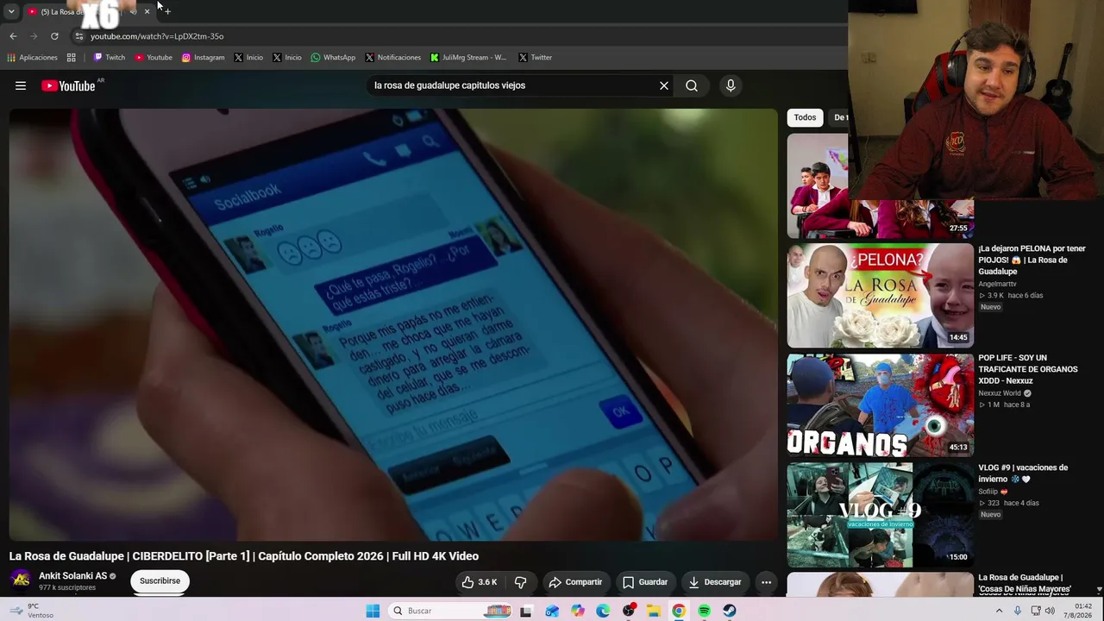Play the ORGANOS Pop Life thumbnail
The width and height of the screenshot is (1104, 621).
coord(880,405)
